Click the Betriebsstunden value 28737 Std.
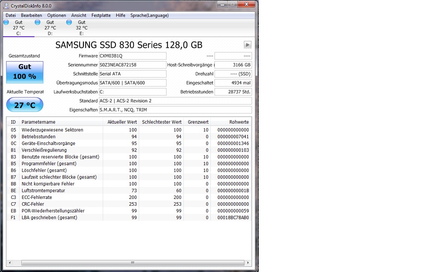 click(x=233, y=92)
